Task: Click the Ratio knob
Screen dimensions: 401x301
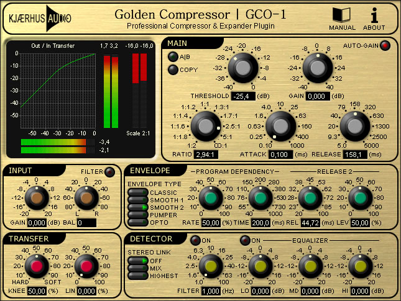Action: (206, 126)
